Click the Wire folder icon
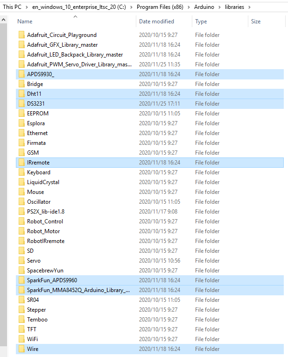This screenshot has width=288, height=357. pos(21,349)
